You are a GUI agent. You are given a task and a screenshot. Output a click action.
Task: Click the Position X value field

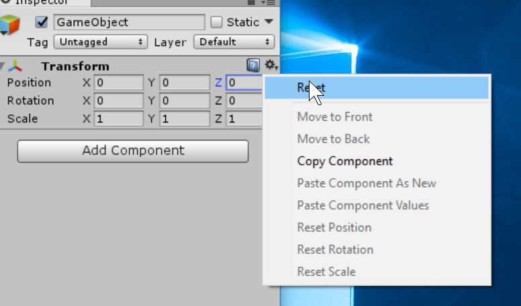(x=118, y=83)
